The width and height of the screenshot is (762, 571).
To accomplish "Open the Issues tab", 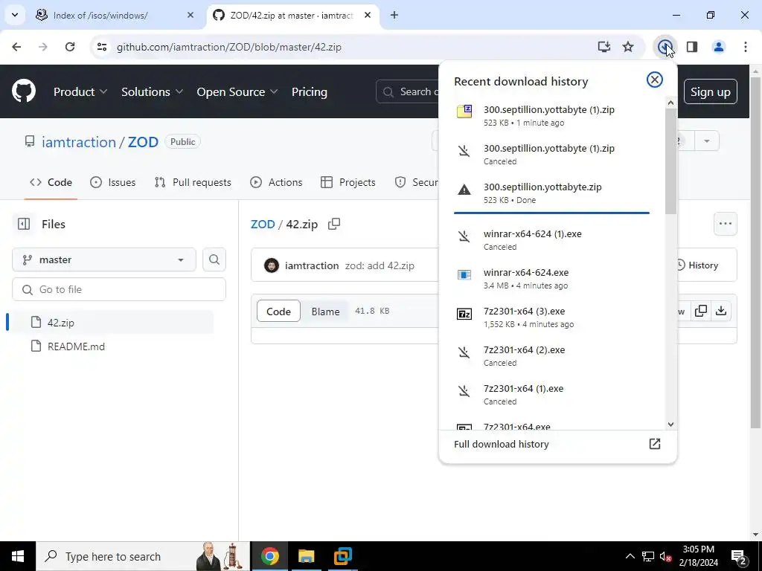I will point(113,182).
